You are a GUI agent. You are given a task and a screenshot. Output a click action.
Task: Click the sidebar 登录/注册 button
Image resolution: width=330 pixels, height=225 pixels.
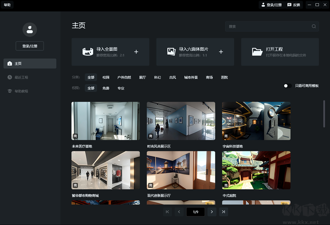point(30,46)
